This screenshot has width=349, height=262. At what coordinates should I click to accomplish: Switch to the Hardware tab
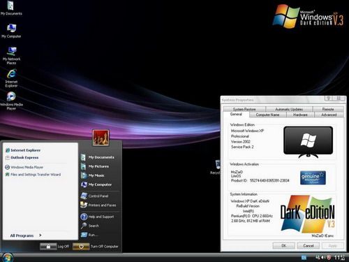(x=300, y=115)
